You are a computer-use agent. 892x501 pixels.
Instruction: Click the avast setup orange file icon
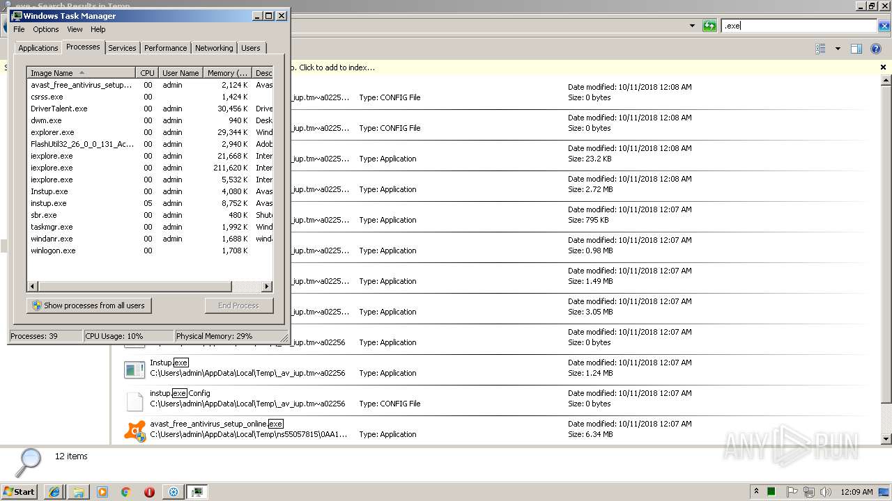[x=134, y=431]
